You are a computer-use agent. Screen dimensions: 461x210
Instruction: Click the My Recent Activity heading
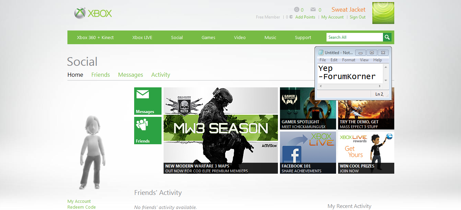349,206
